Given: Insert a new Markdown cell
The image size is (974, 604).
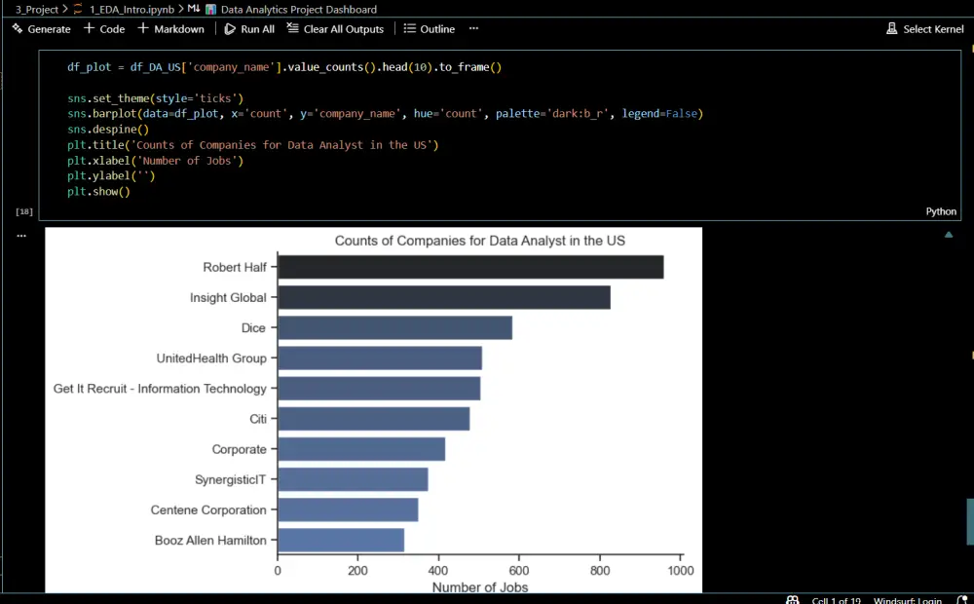Looking at the screenshot, I should [x=170, y=29].
